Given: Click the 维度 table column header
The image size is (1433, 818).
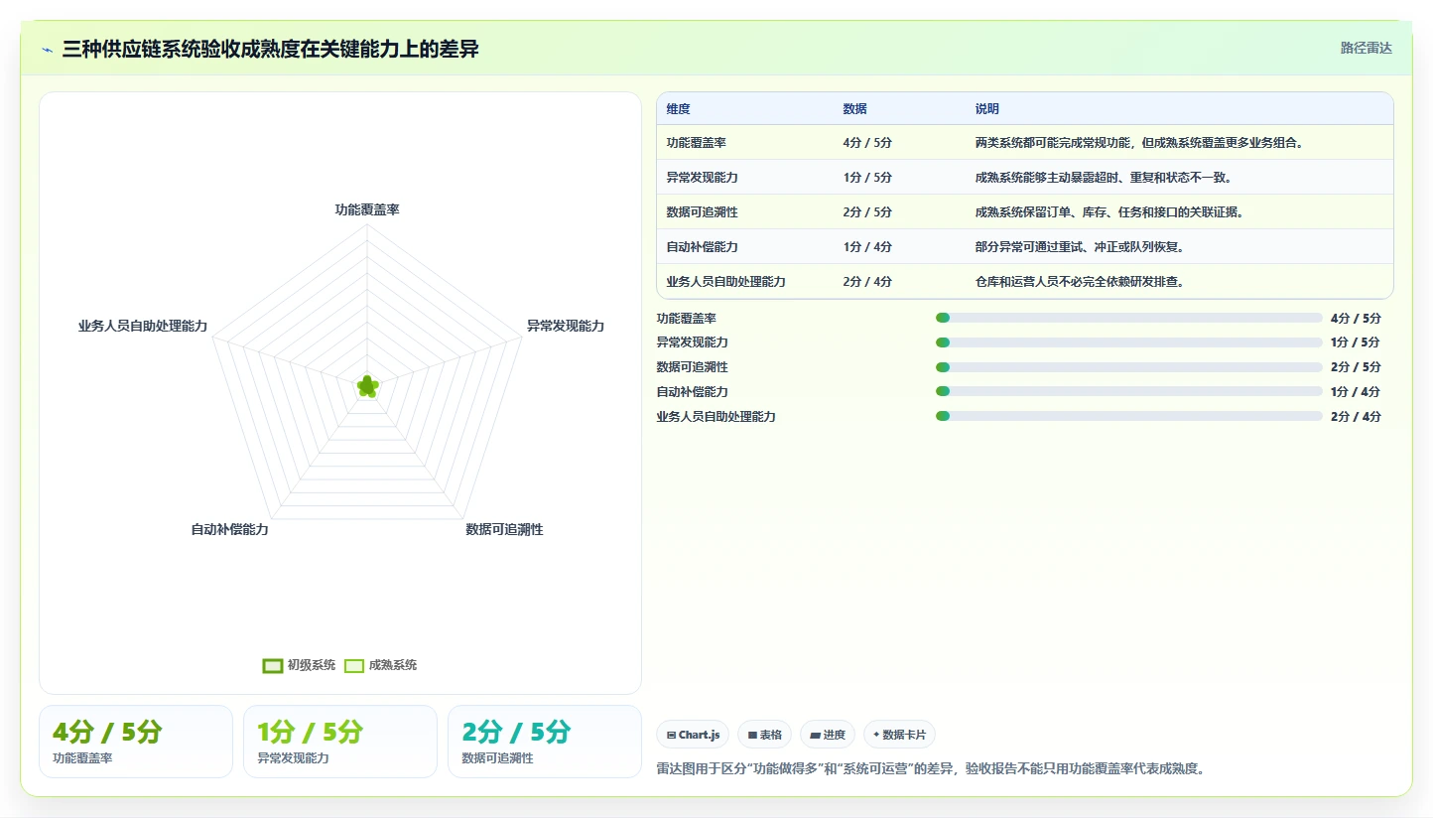Looking at the screenshot, I should click(679, 108).
